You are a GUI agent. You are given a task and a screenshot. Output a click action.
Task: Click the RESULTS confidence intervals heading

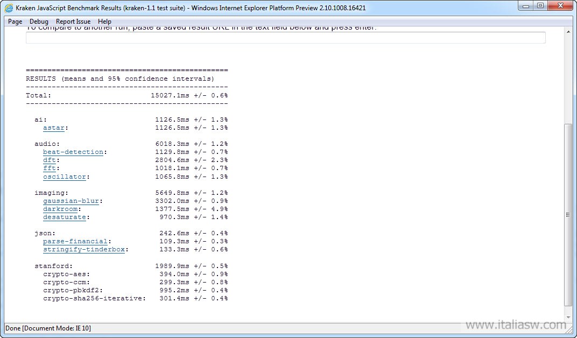tap(120, 79)
